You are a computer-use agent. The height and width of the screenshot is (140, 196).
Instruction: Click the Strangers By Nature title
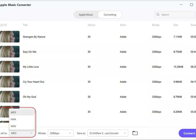pos(34,37)
